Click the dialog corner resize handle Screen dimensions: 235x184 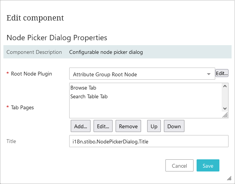229,178
